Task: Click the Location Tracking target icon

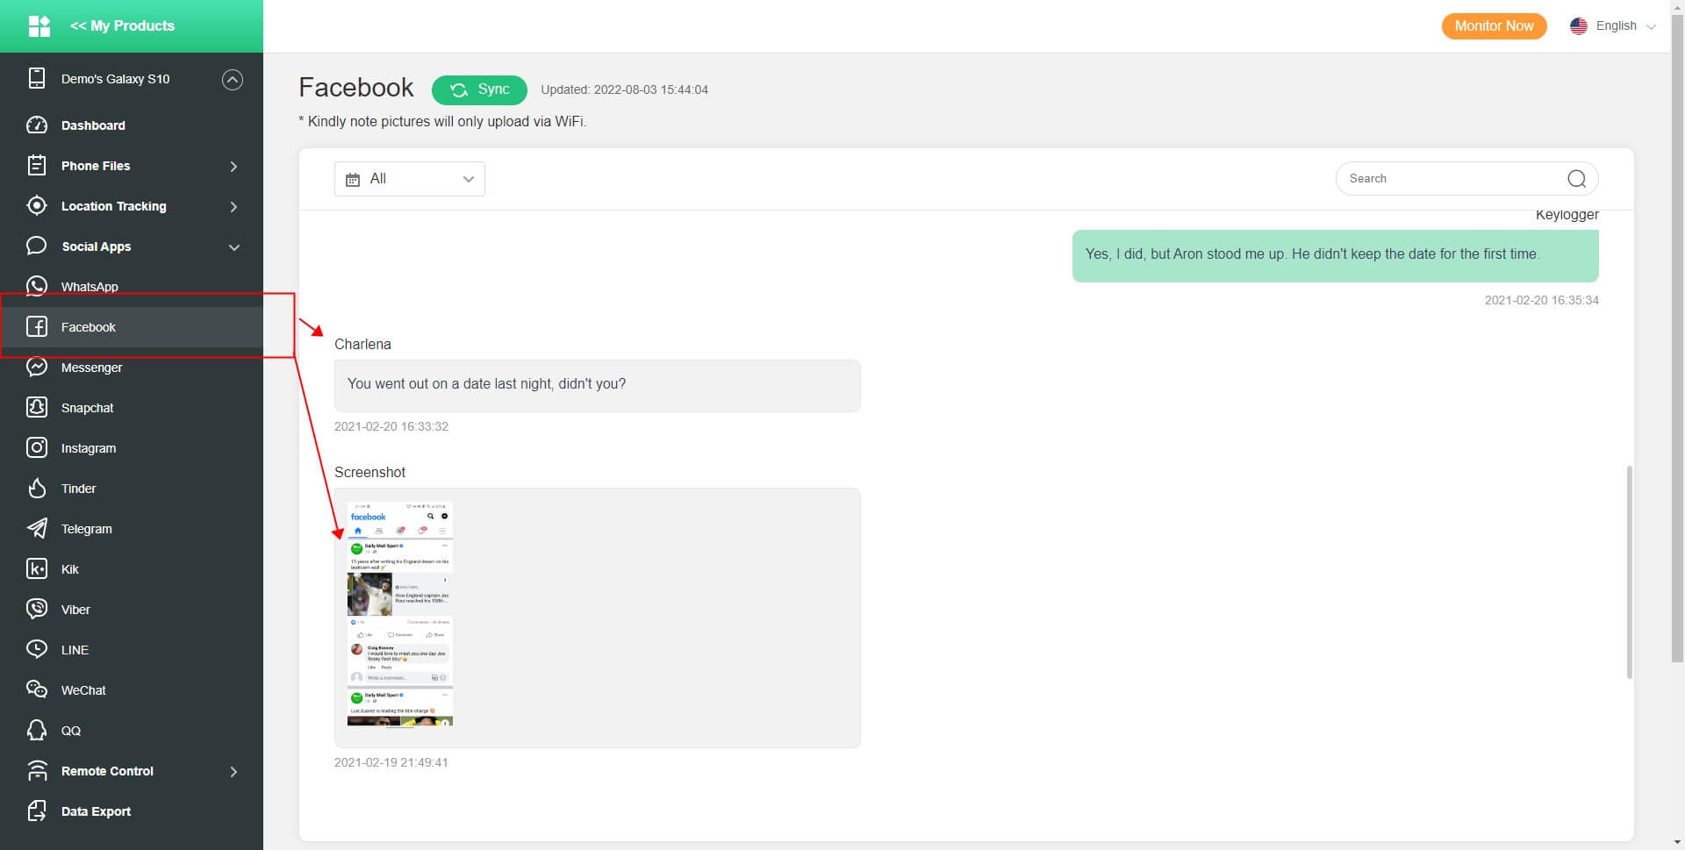Action: tap(37, 206)
